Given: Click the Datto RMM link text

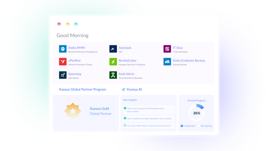Looking at the screenshot, I should tap(77, 48).
